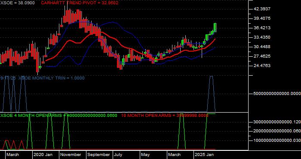Click the July date label
Screen dimensions: 301x159
pyautogui.click(x=118, y=155)
